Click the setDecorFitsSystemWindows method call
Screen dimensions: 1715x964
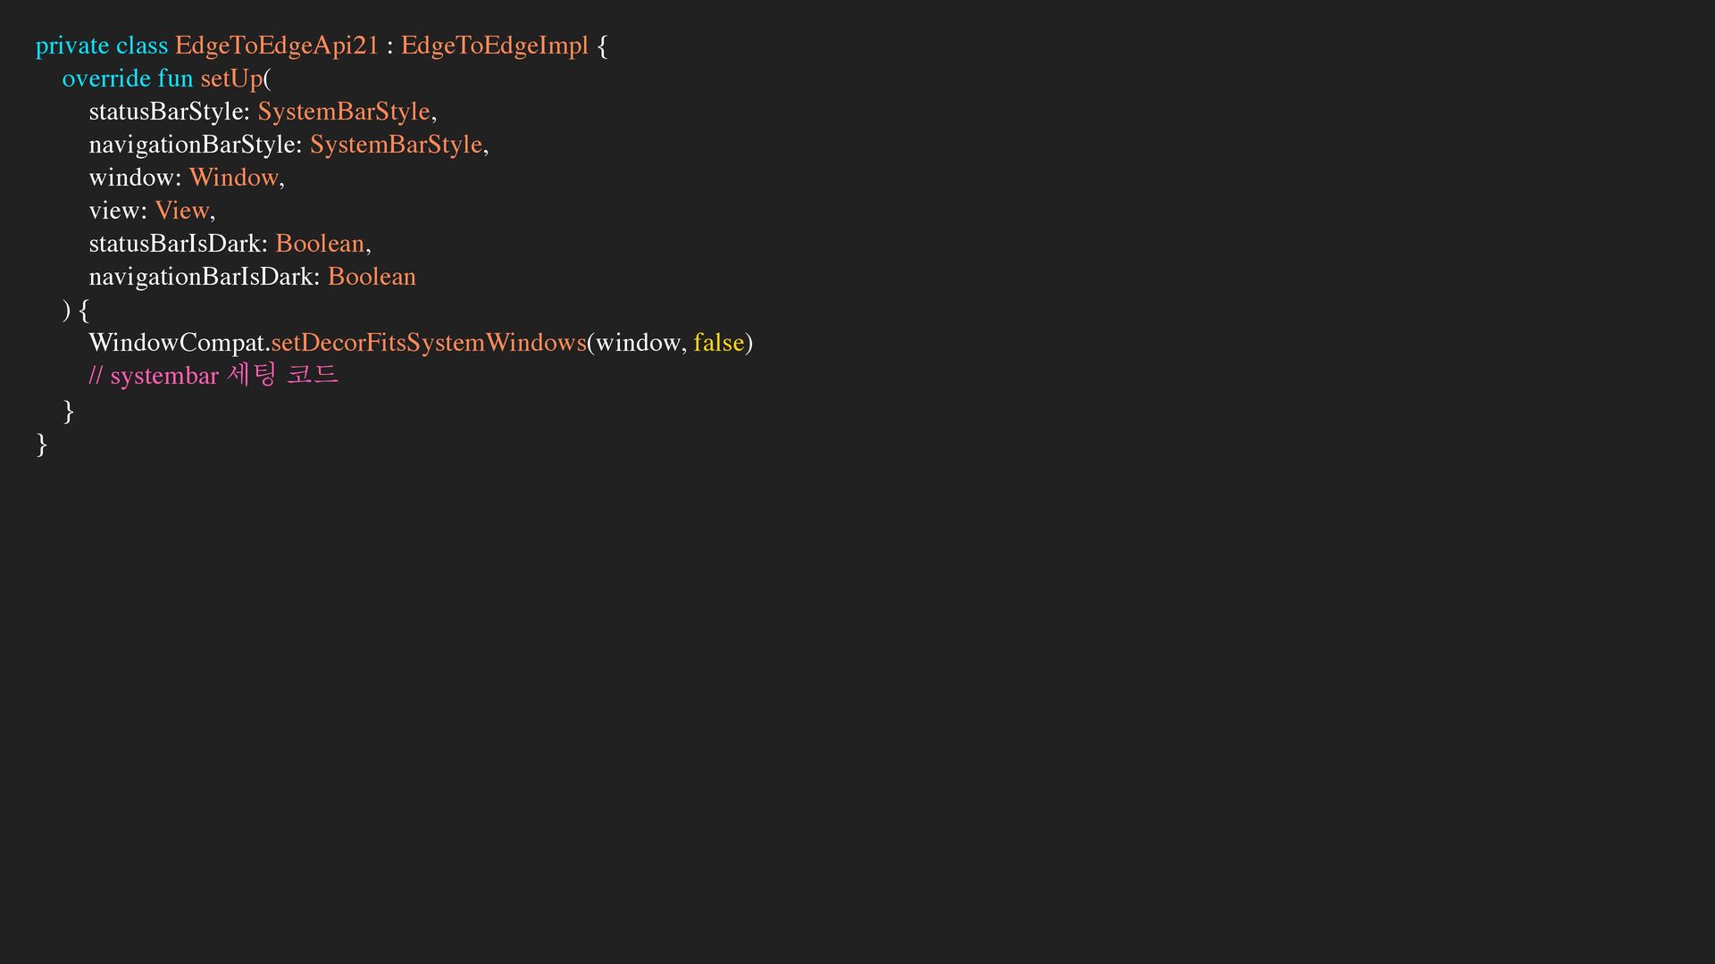pos(429,343)
